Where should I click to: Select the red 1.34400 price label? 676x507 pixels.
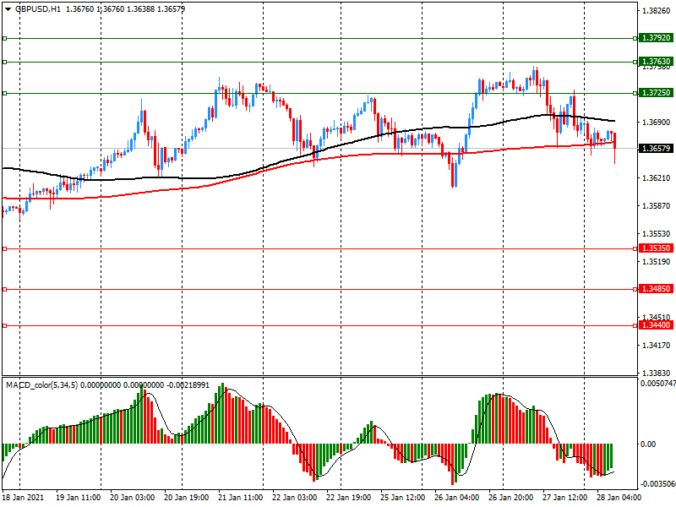click(x=656, y=325)
